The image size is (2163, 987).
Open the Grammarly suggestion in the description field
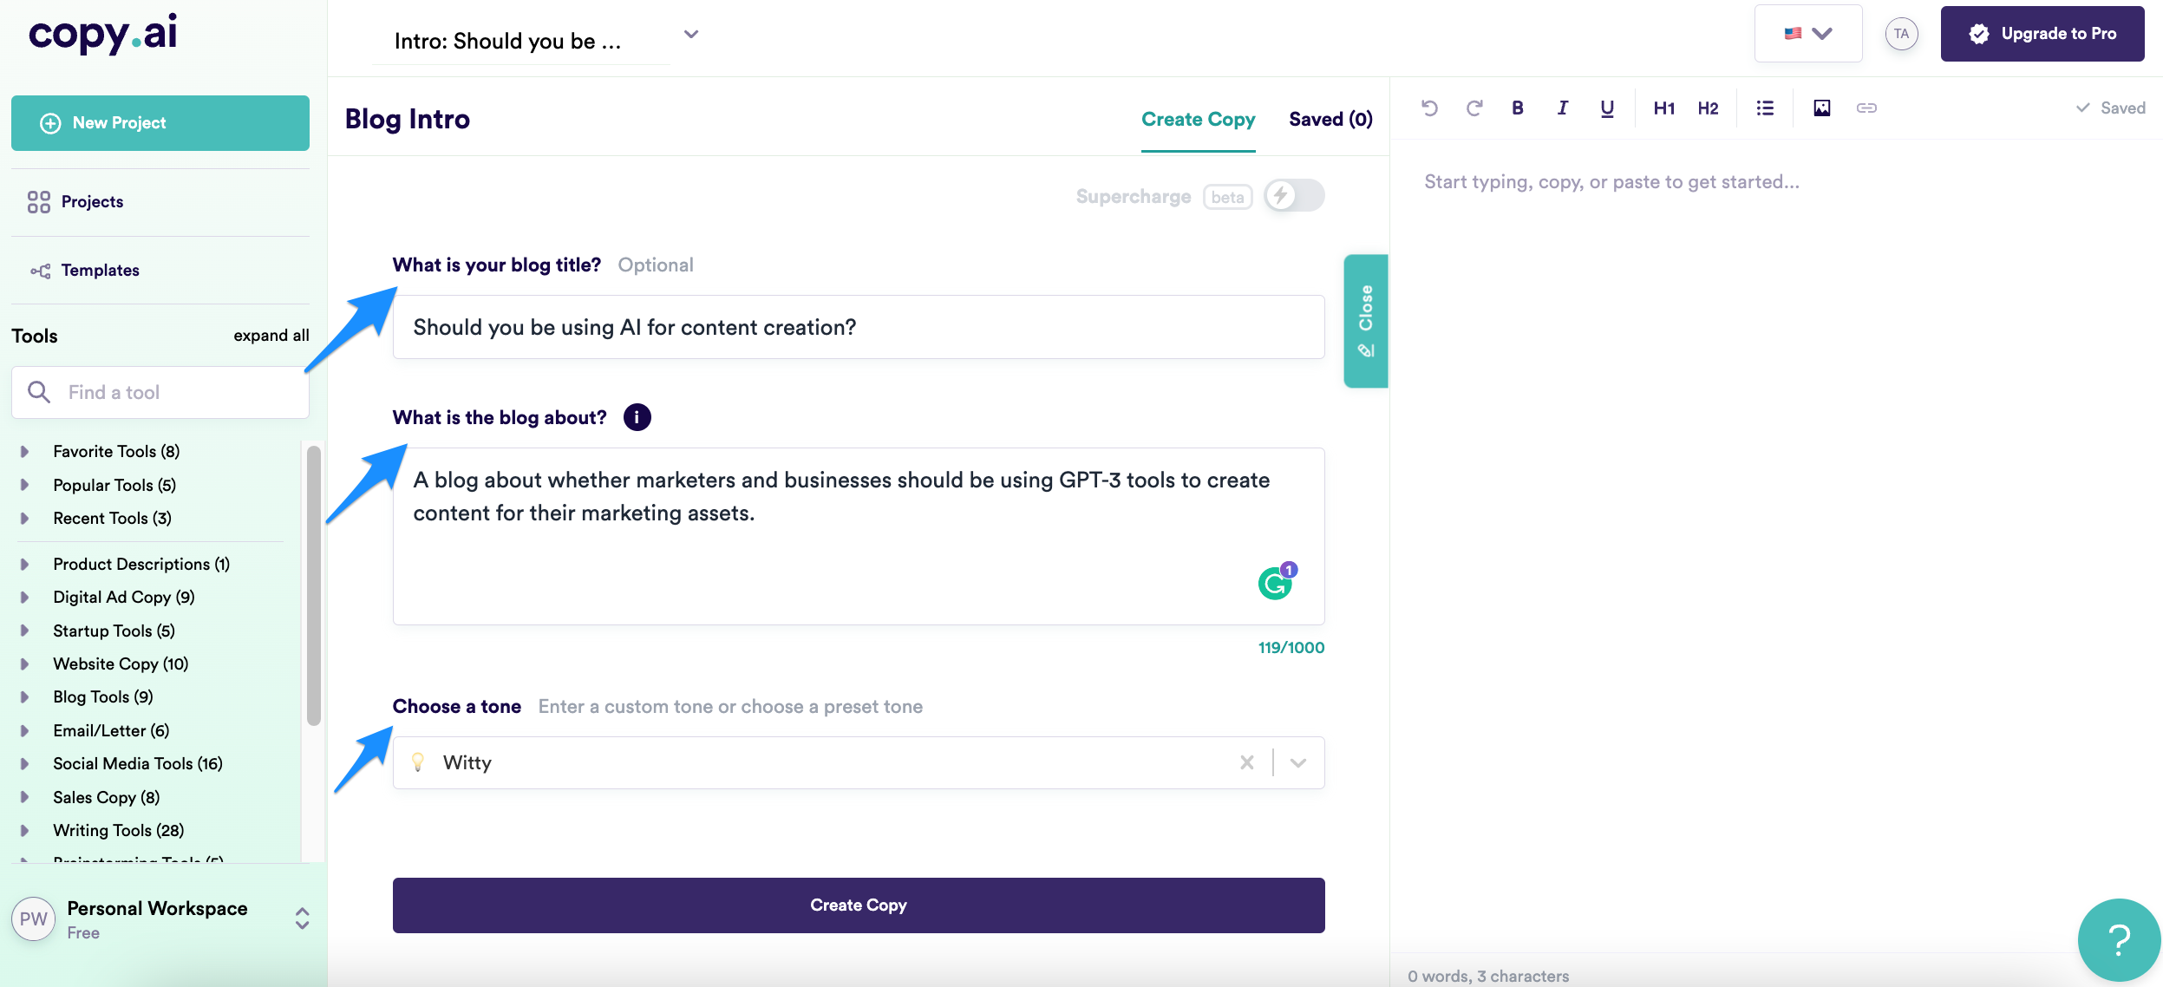tap(1275, 581)
